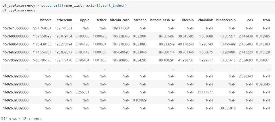Select the bitcoin-cash column header
Image resolution: width=275 pixels, height=122 pixels.
click(120, 20)
